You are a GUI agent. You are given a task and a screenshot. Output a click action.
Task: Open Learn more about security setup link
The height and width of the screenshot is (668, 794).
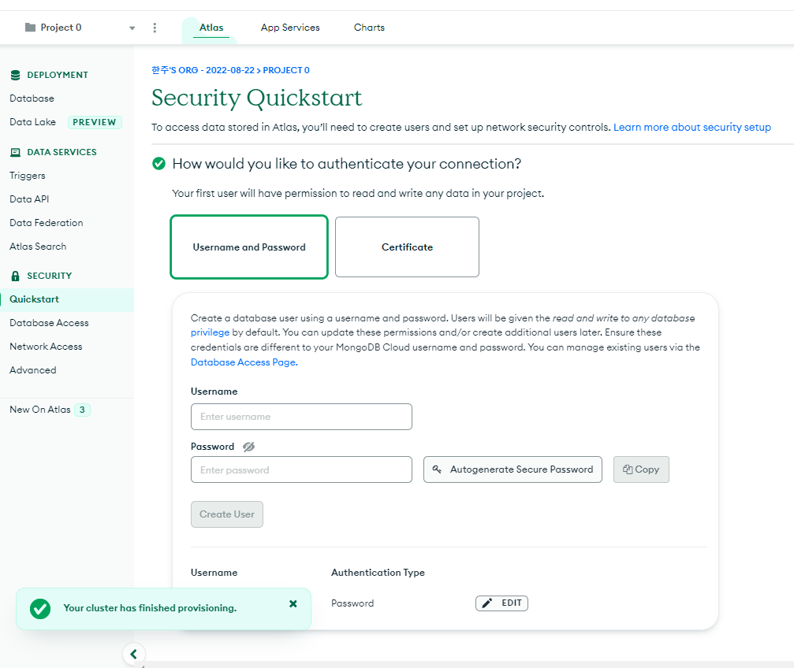point(692,127)
